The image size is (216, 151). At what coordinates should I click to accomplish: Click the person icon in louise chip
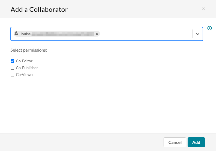point(16,34)
